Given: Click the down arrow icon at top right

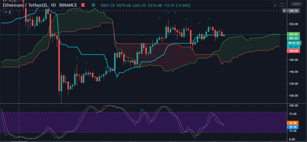Looking at the screenshot, I should tap(275, 5).
